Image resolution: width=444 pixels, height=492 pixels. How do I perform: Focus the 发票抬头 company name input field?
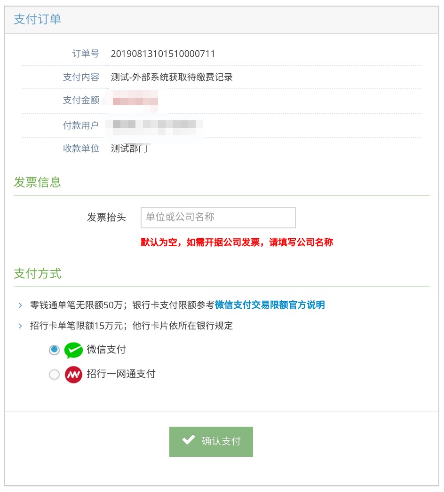tap(218, 218)
